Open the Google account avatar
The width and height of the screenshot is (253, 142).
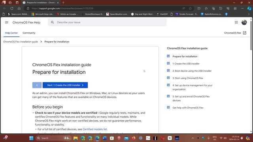point(244,22)
